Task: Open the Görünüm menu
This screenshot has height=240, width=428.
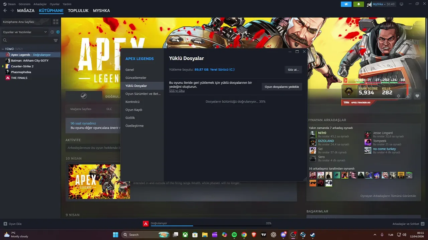Action: (24, 4)
